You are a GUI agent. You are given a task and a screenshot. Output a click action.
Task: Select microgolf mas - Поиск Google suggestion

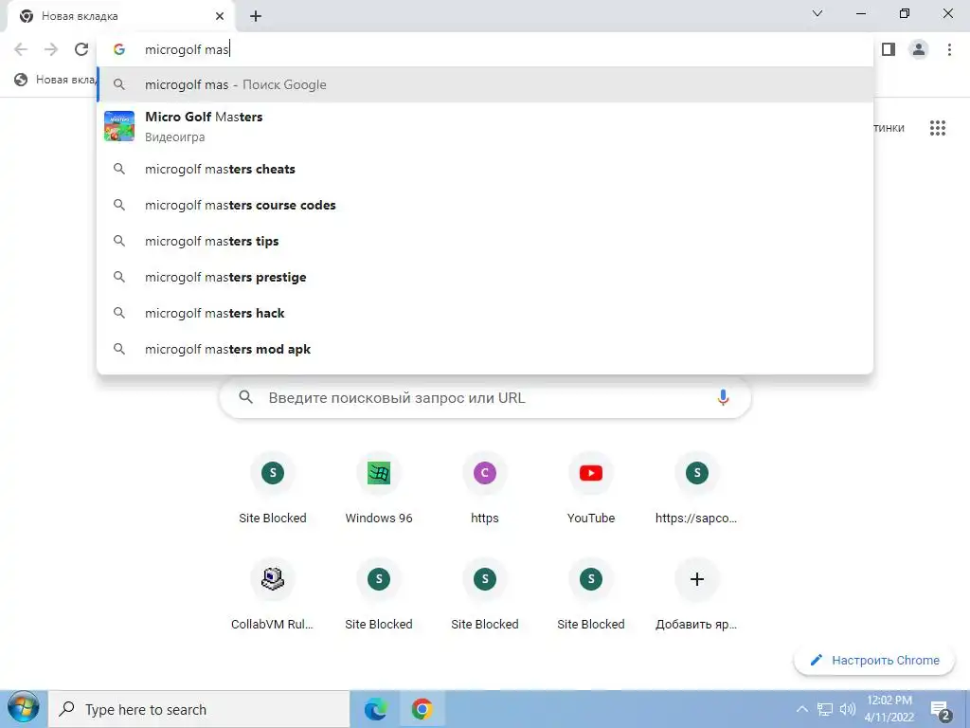[485, 84]
